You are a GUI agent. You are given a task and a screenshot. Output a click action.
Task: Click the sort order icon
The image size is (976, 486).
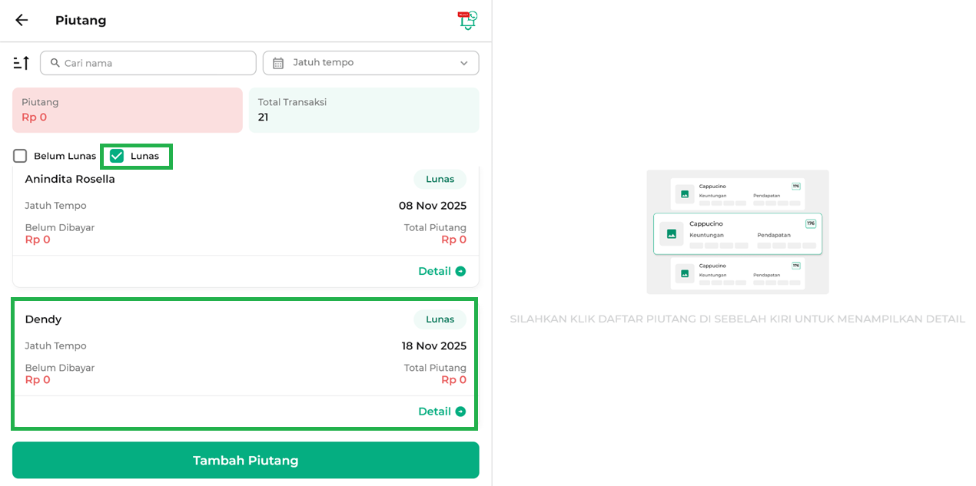point(22,63)
